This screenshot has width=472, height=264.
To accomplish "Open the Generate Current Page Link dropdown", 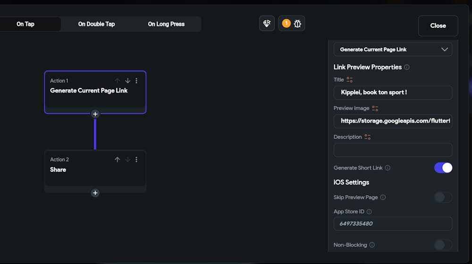I will tap(393, 49).
